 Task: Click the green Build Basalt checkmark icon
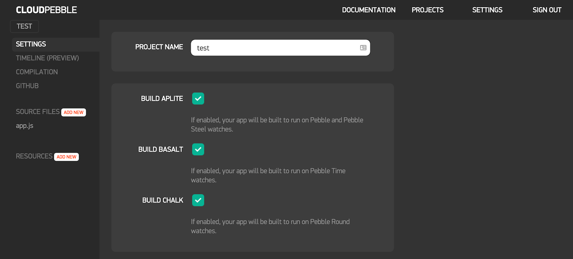(198, 149)
